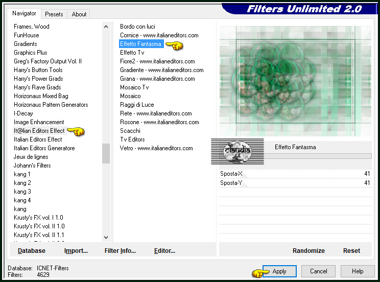Adjust the Sposta-X slider

click(295, 174)
